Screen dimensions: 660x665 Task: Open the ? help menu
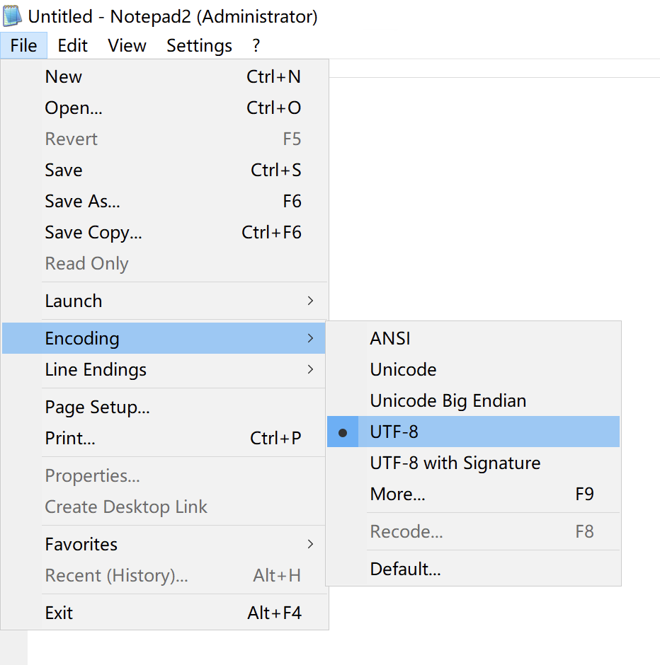256,45
